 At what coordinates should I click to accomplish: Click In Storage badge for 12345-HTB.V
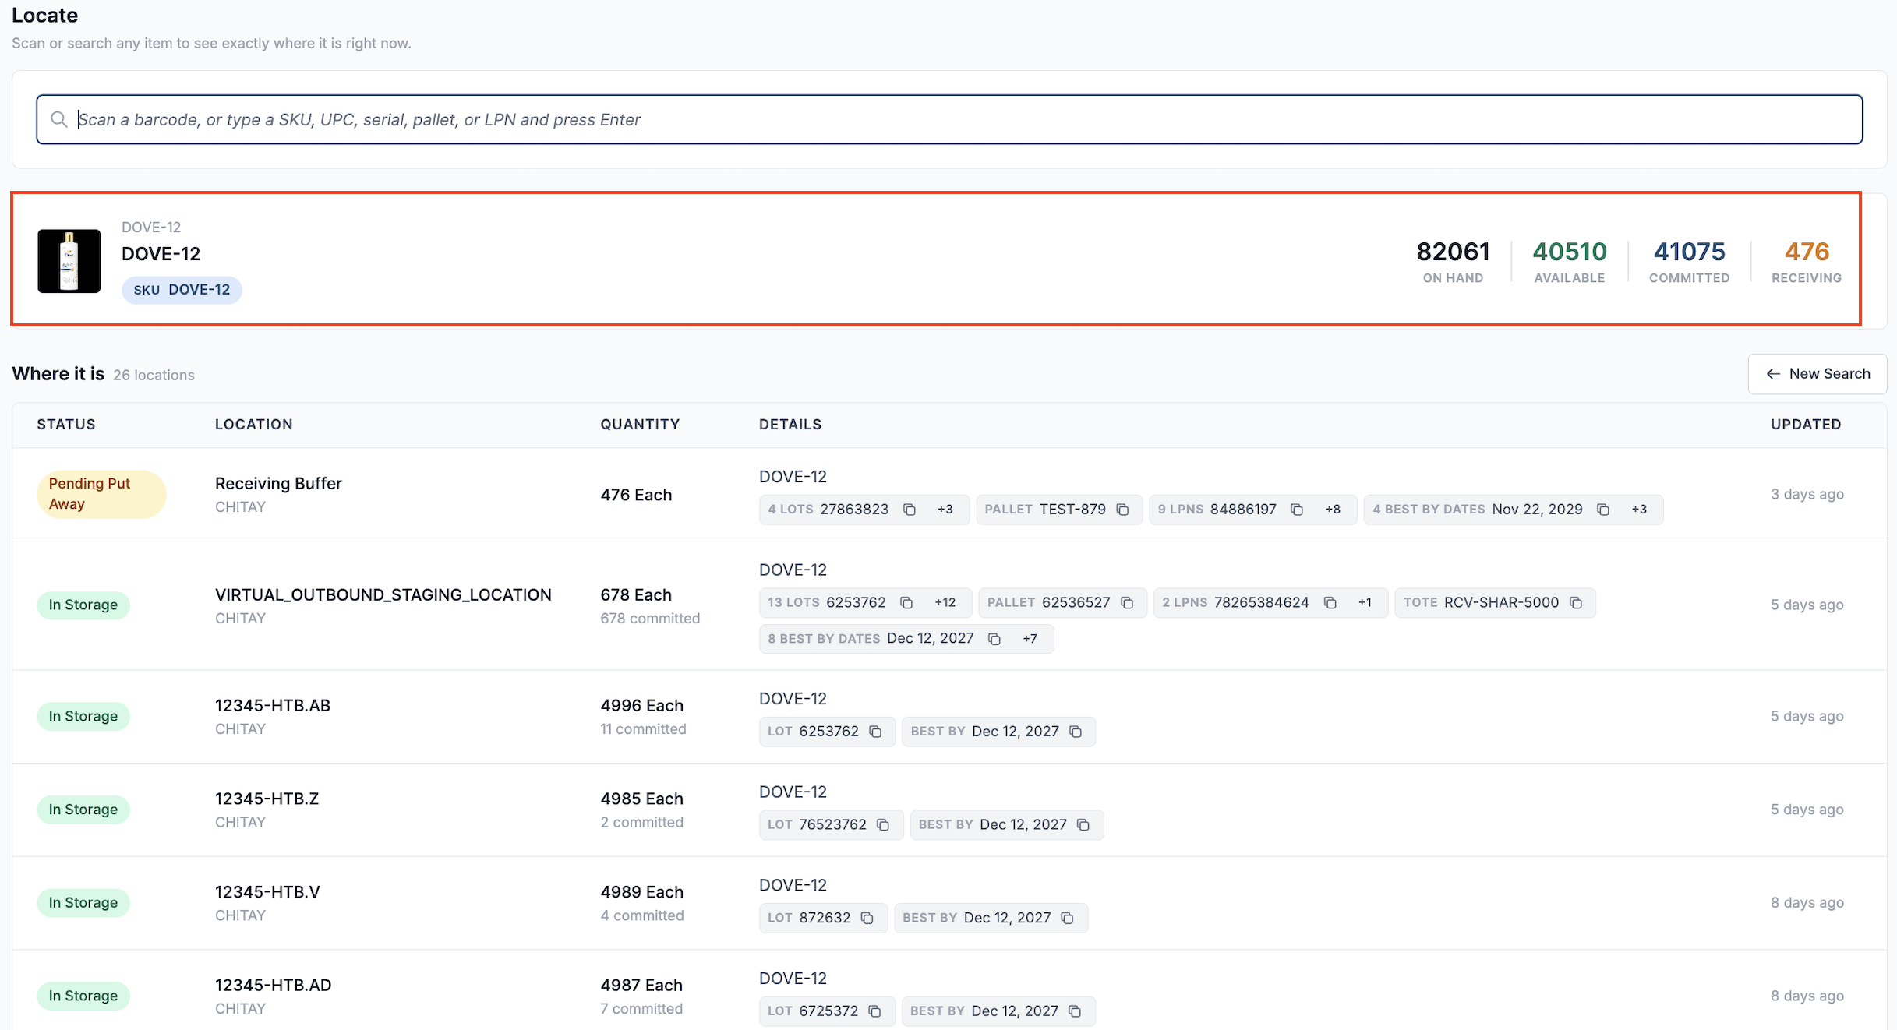click(83, 903)
